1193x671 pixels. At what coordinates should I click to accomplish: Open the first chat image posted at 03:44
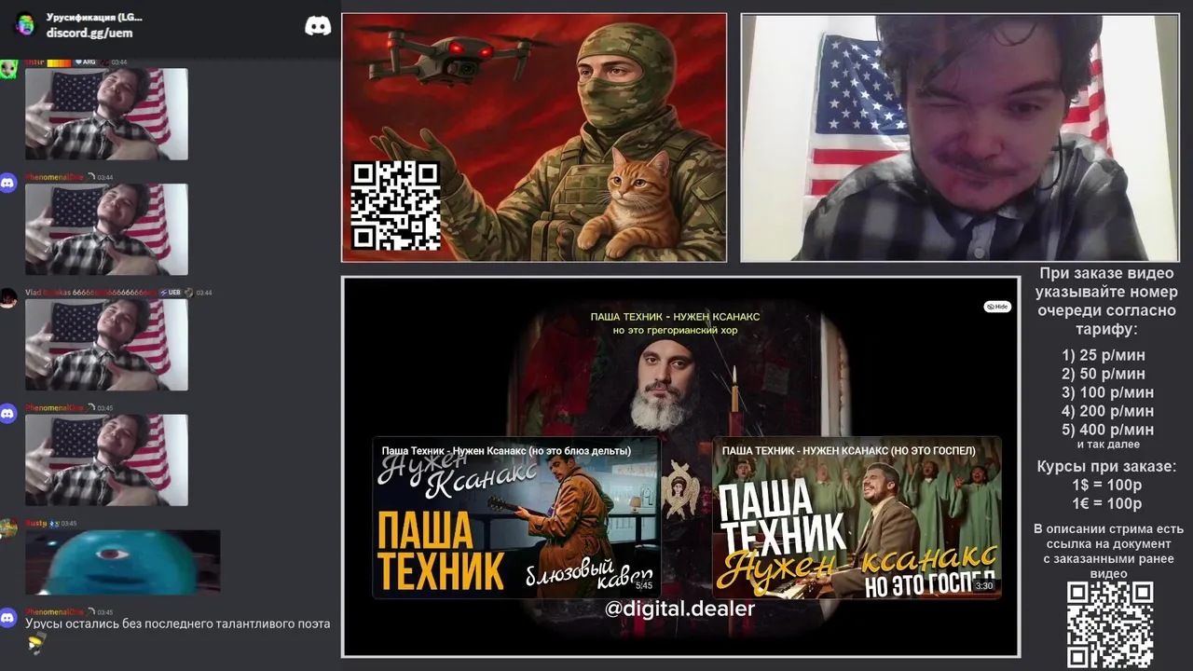[106, 114]
